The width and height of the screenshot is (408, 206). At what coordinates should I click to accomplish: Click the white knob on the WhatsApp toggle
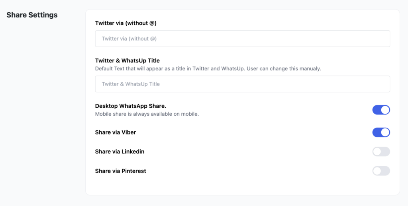[385, 110]
